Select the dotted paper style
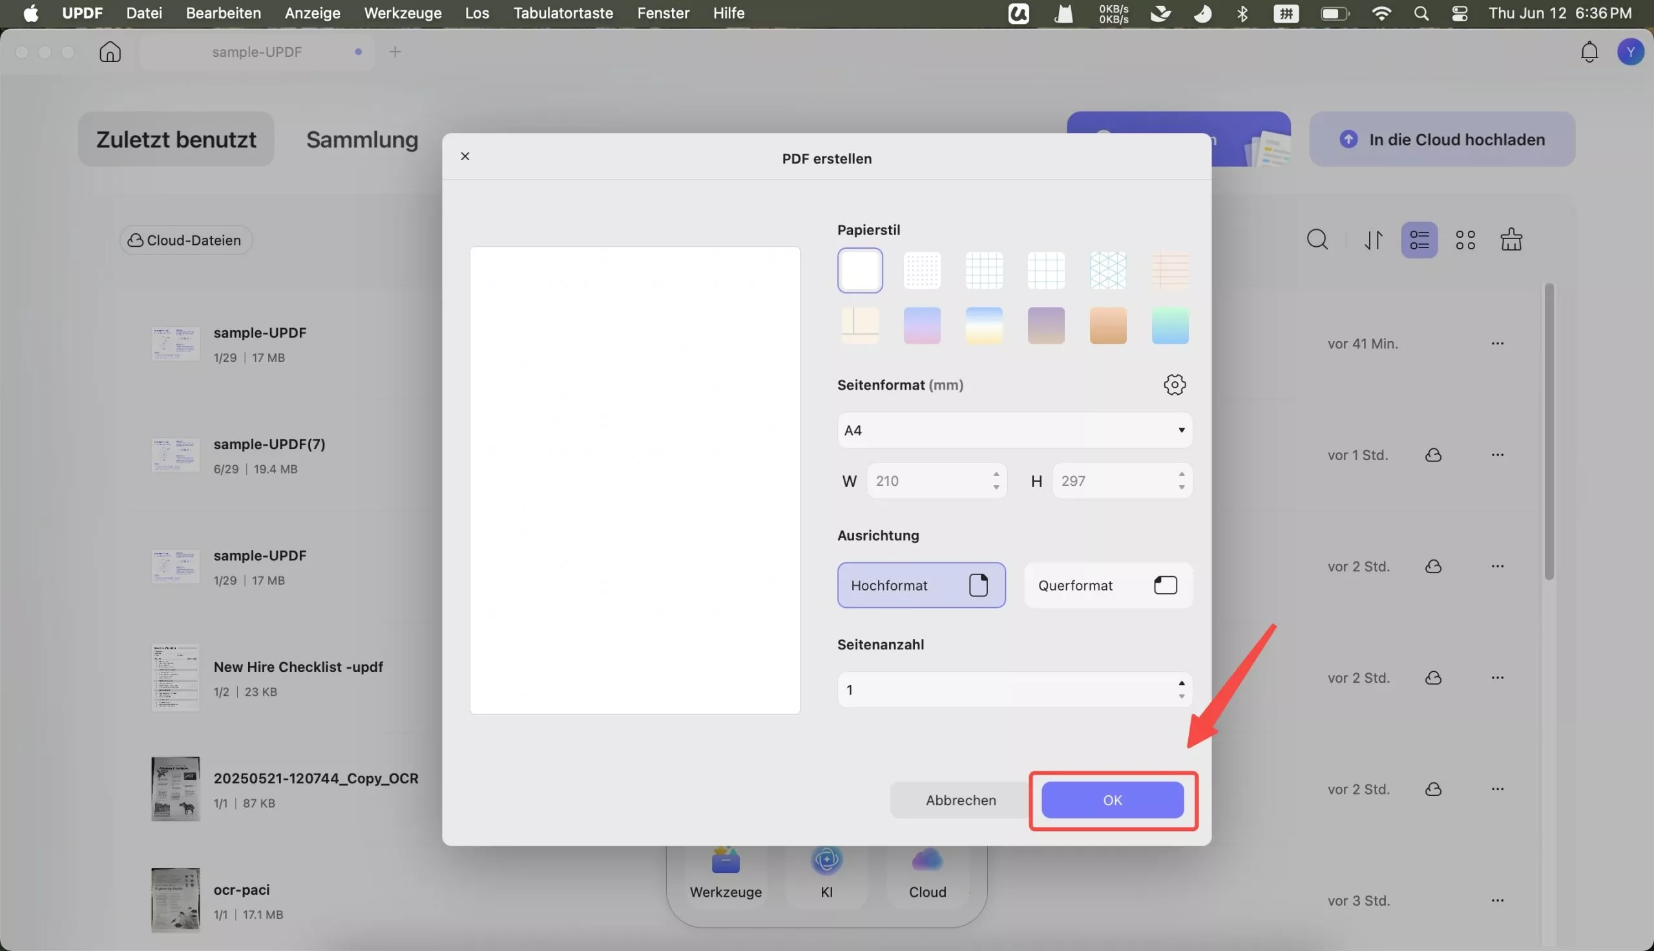Image resolution: width=1654 pixels, height=951 pixels. pos(921,271)
